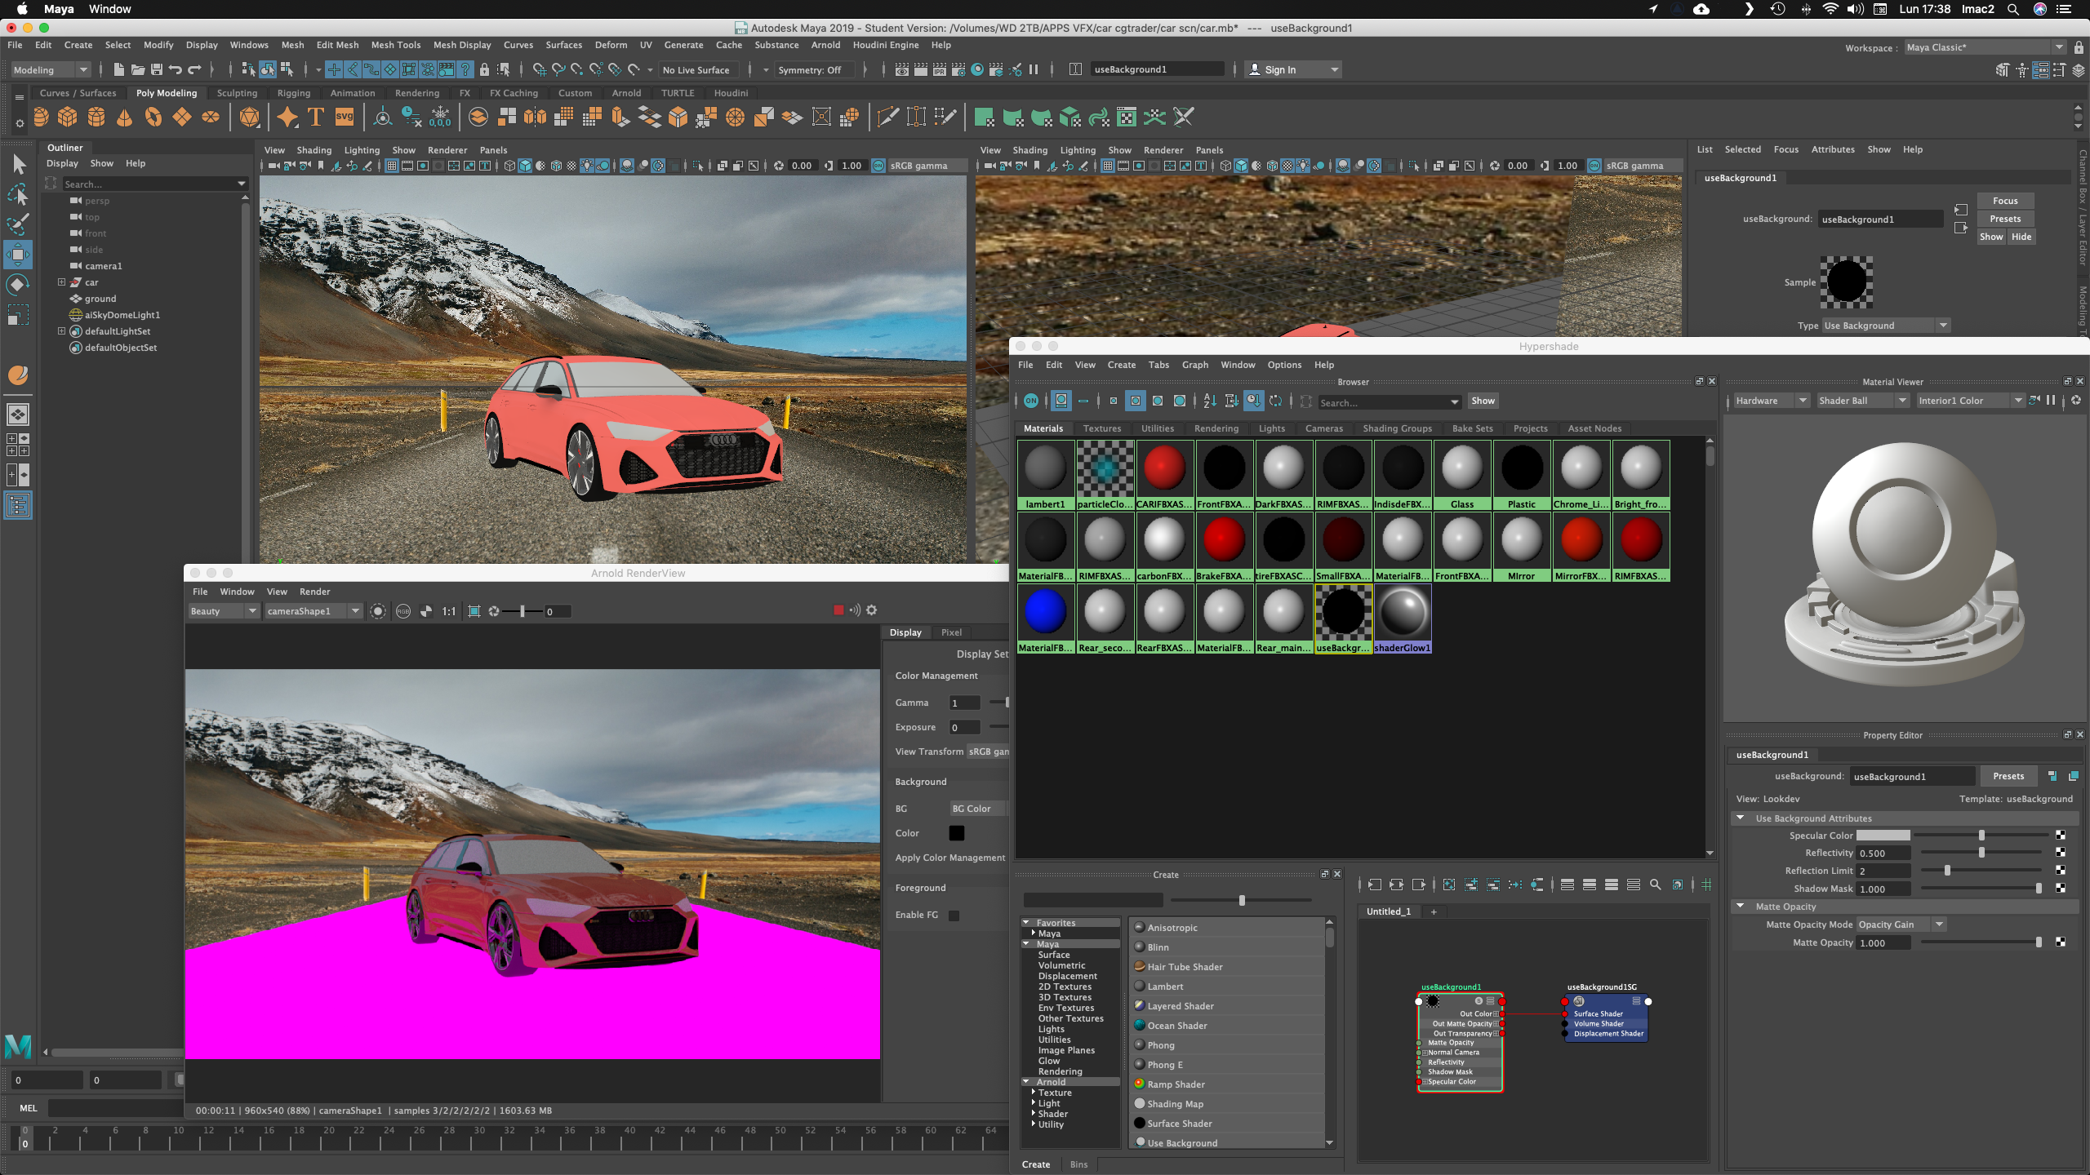The image size is (2090, 1175).
Task: Stop the Arnold RenderView render
Action: point(838,610)
